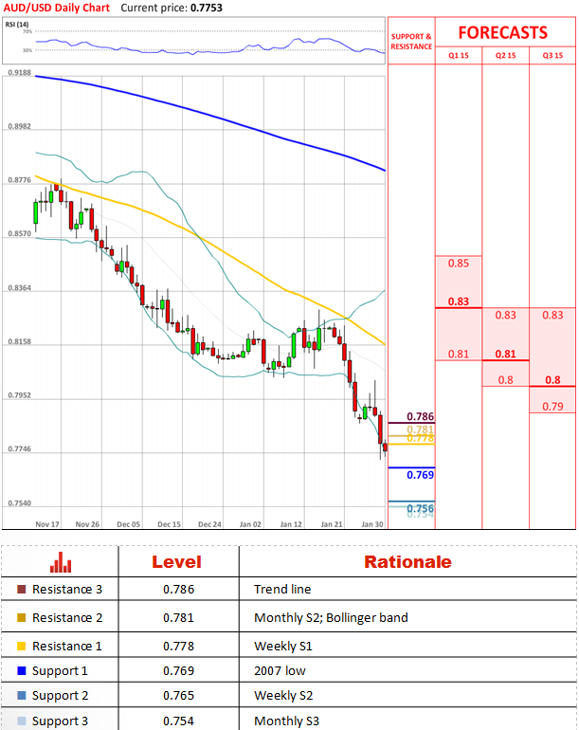
Task: Click the Nov 17 date axis label
Action: click(x=47, y=524)
